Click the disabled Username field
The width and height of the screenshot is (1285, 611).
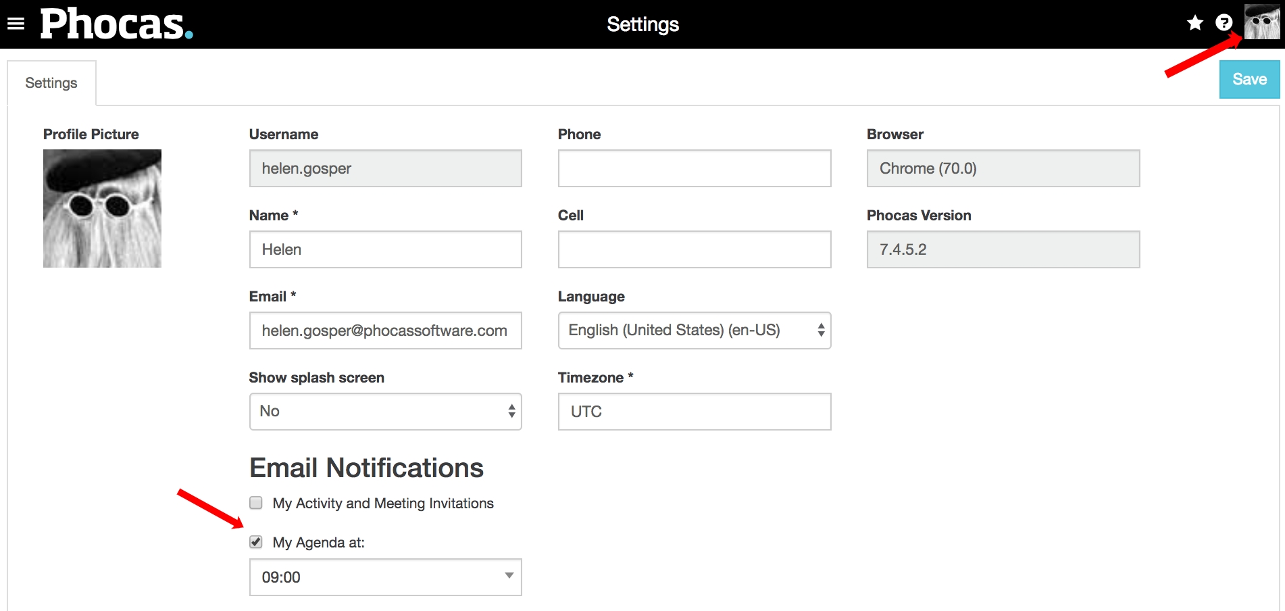[385, 168]
